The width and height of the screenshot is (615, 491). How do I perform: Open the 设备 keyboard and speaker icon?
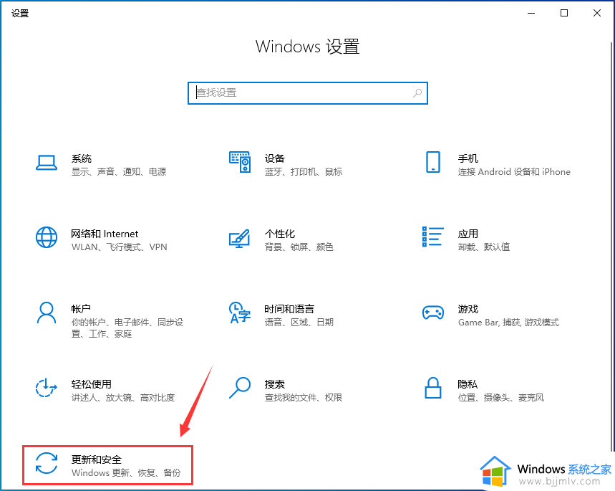pos(240,162)
